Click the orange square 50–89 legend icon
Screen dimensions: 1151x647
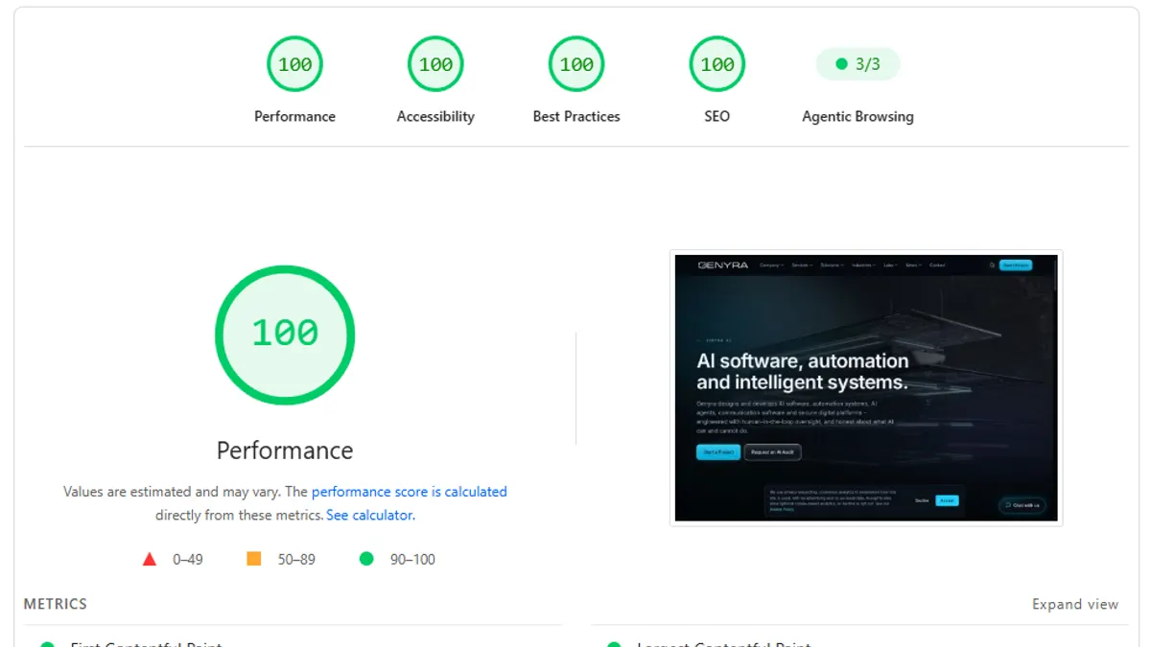[254, 558]
